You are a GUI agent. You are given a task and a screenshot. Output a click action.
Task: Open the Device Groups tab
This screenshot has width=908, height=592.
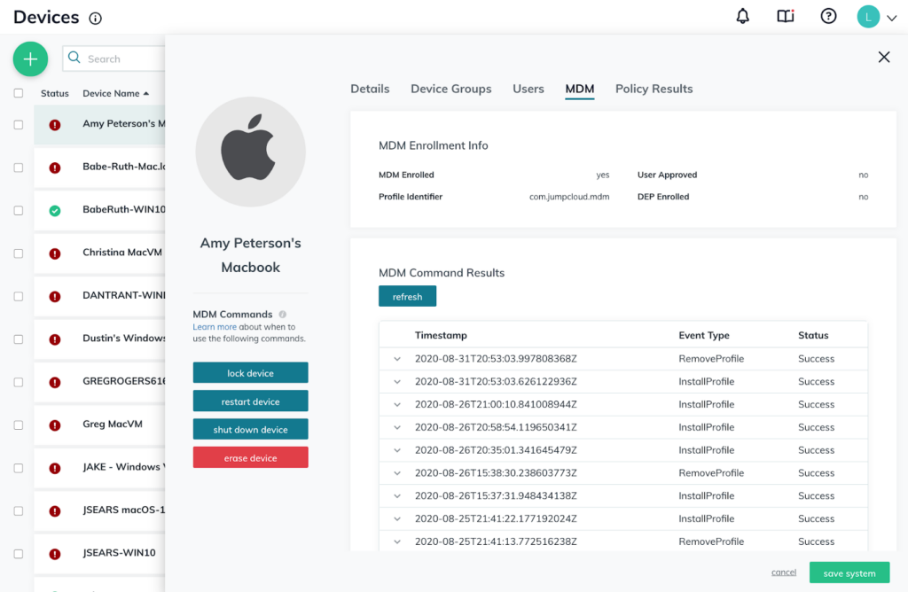click(450, 89)
